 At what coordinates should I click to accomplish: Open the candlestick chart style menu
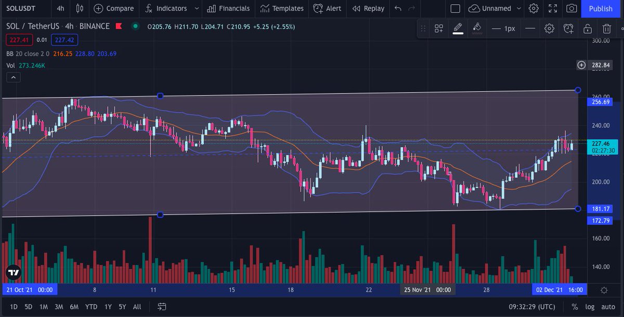pyautogui.click(x=79, y=8)
